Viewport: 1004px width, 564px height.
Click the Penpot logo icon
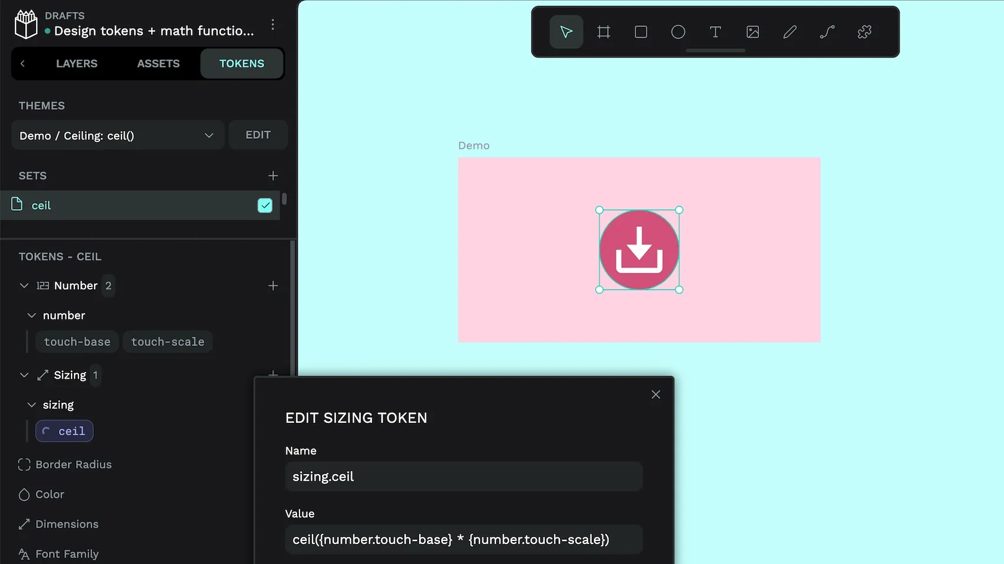(x=26, y=24)
